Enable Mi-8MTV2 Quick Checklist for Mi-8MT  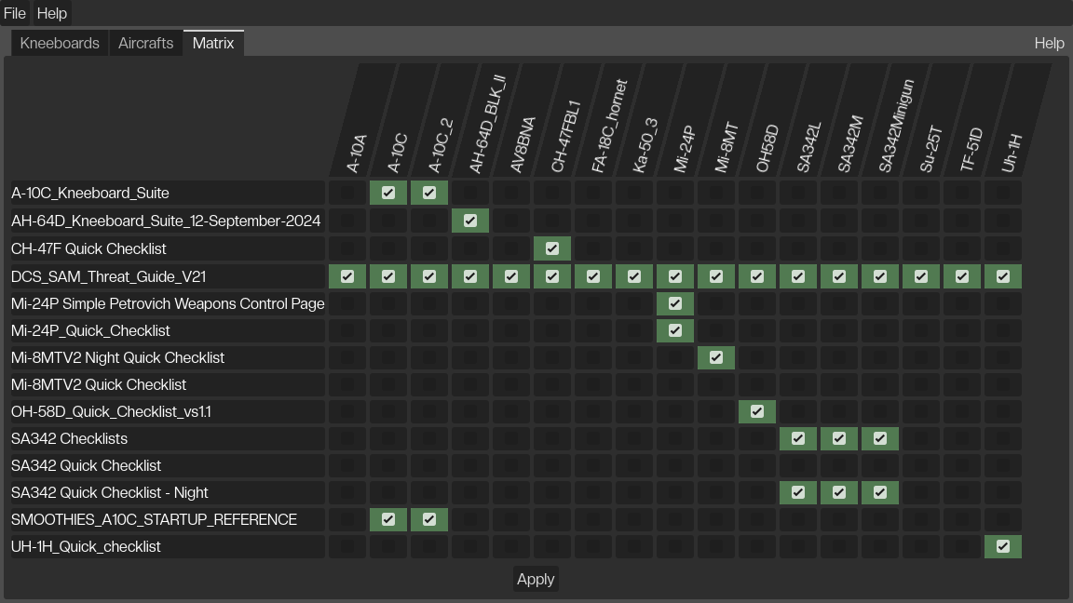click(x=716, y=384)
